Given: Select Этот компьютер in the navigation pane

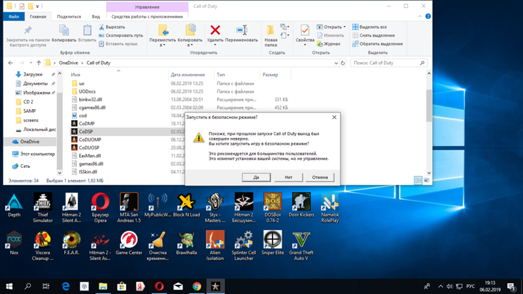Looking at the screenshot, I should 37,154.
